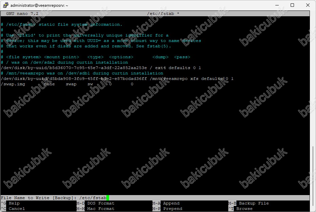Click the '<file system> <mount point>' header comment

point(96,57)
